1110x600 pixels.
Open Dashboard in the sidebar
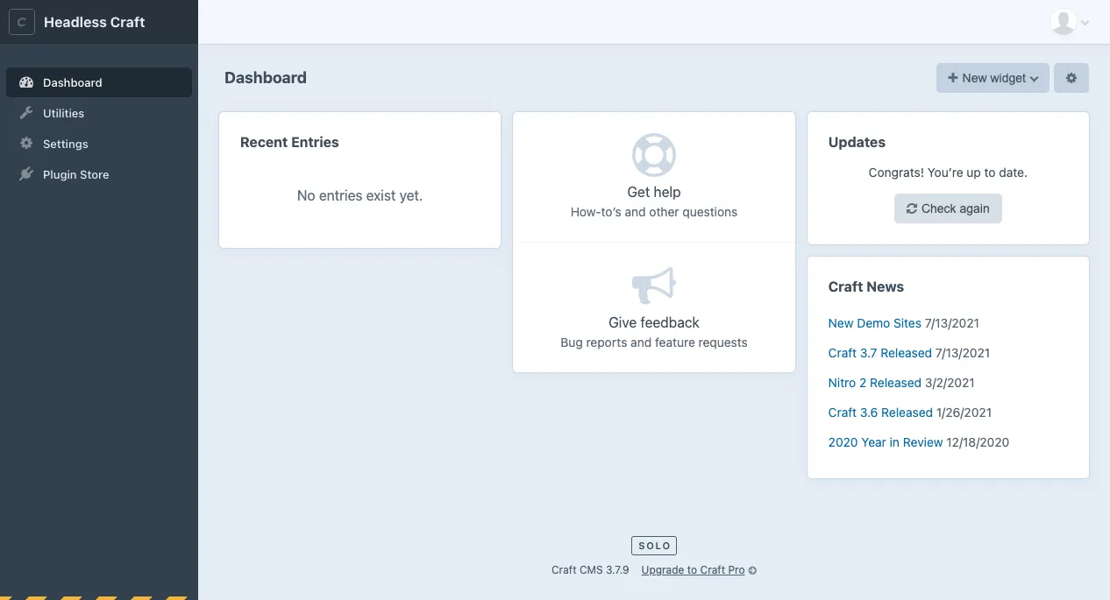tap(99, 82)
